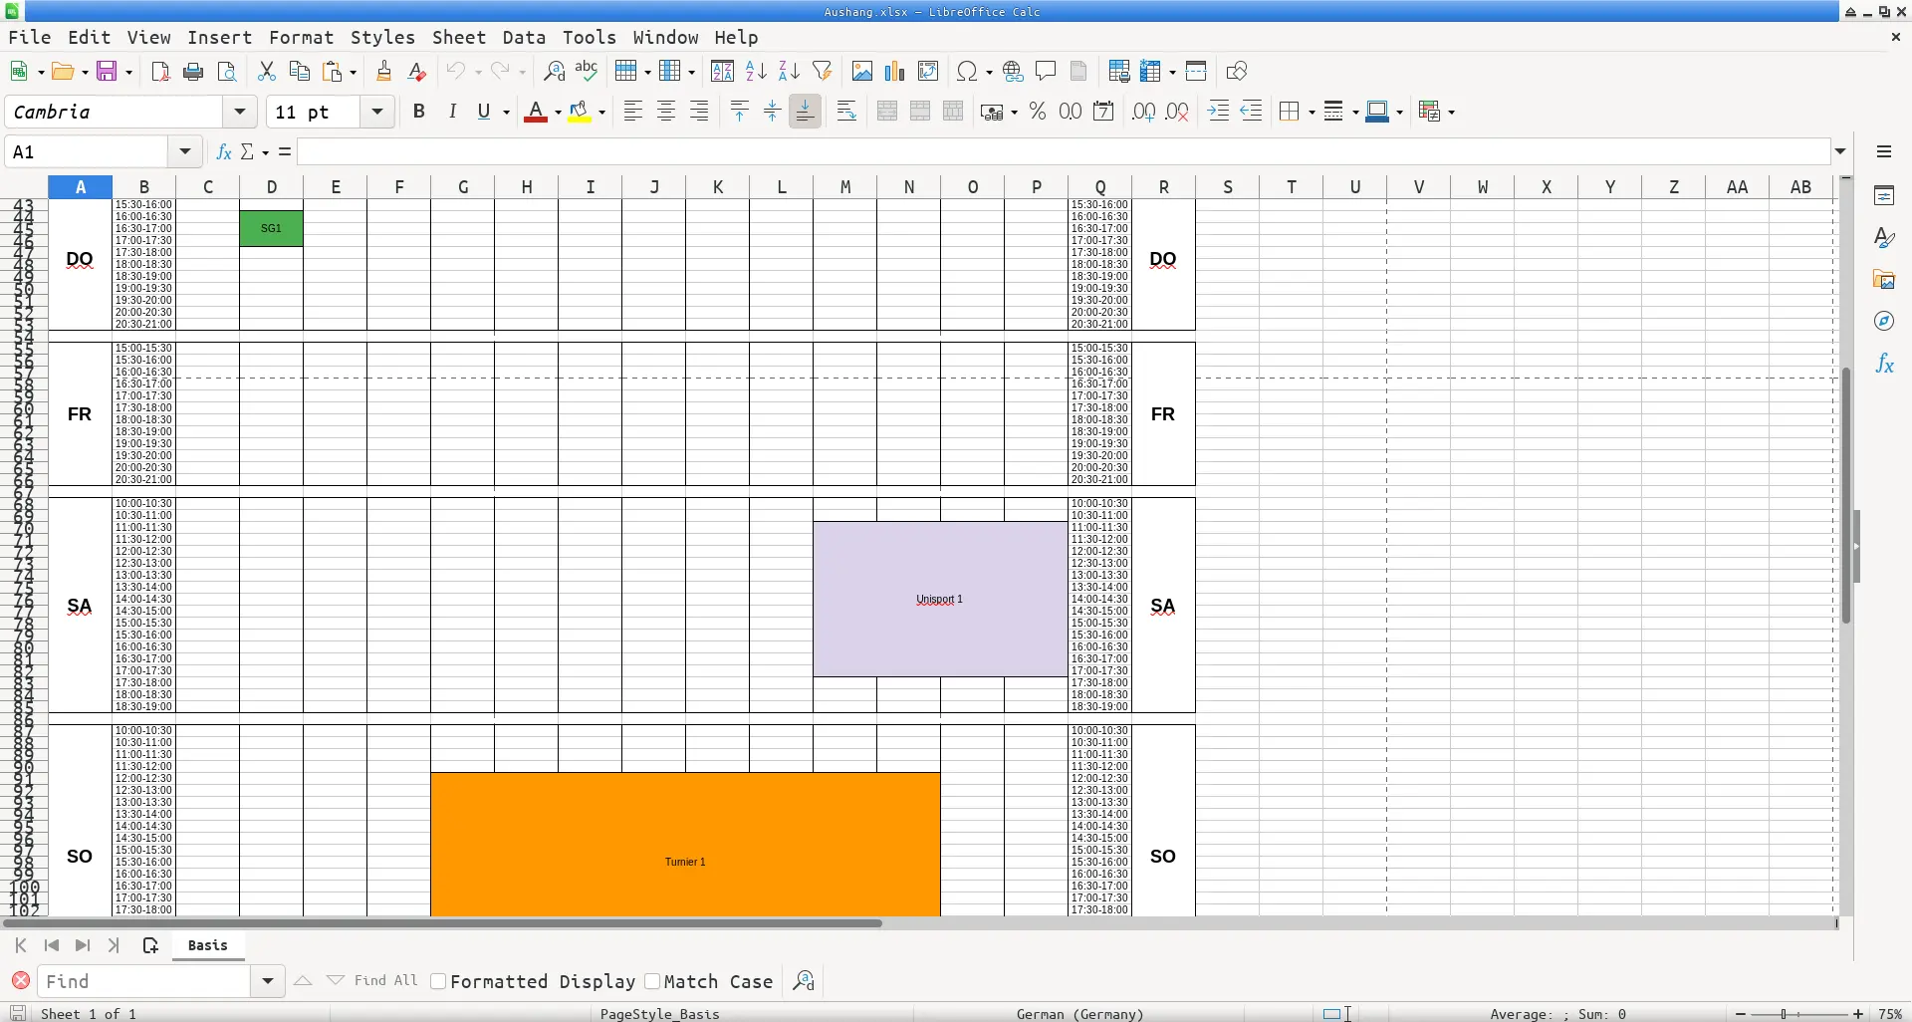Open sidebar Navigator compass icon
The width and height of the screenshot is (1912, 1022).
(1883, 321)
